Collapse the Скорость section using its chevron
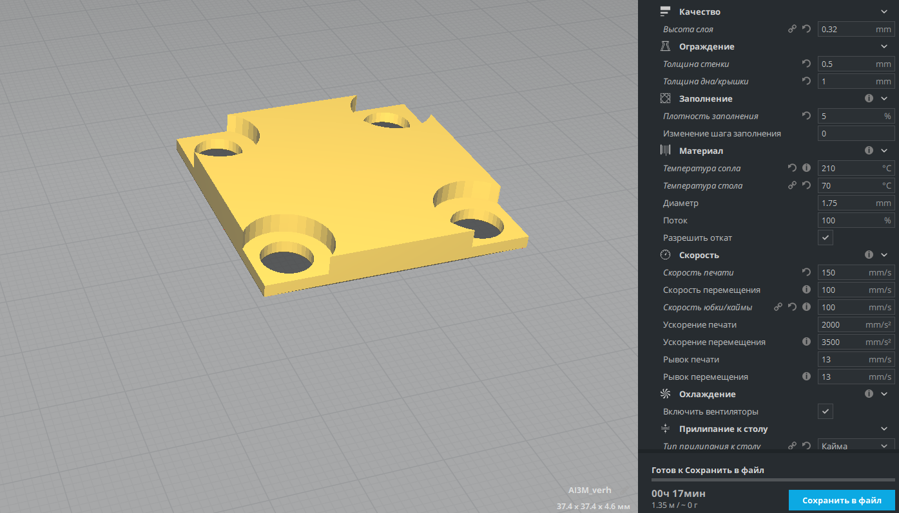 [x=884, y=255]
